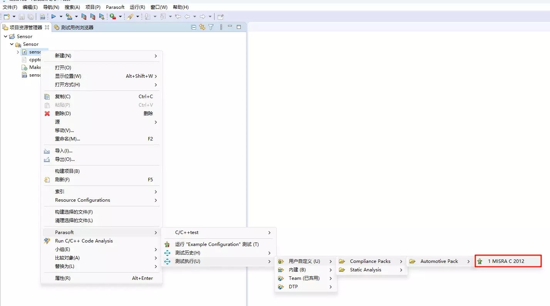Choose Run C/C++ Code Analysis
Viewport: 550px width, 306px height.
coord(84,241)
